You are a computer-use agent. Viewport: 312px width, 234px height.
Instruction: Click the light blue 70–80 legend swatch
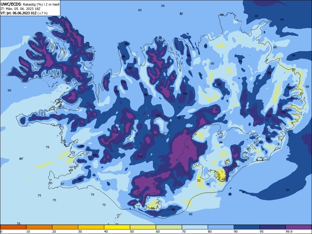click(195, 227)
